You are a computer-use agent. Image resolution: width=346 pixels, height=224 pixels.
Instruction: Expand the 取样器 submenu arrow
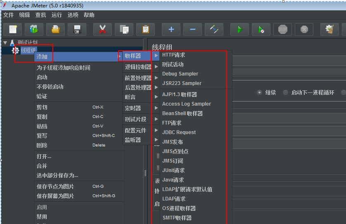(x=156, y=56)
